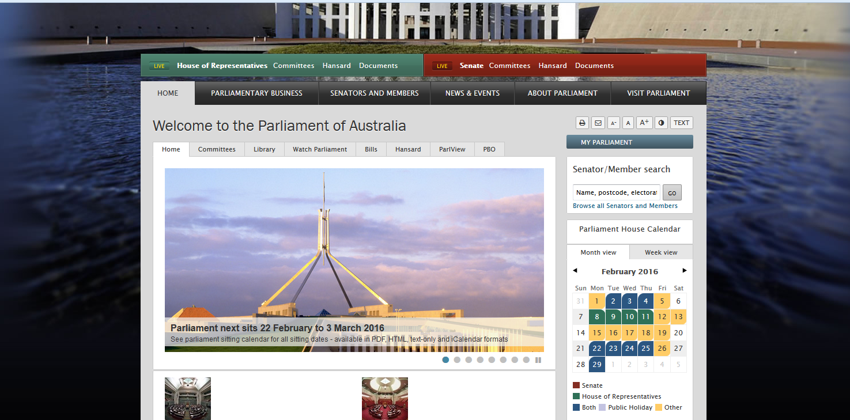Click Parliament next sits banner headline
Screen dimensions: 850x420
[x=277, y=328]
